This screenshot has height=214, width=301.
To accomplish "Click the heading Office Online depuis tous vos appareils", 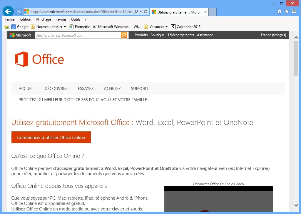I will point(59,186).
